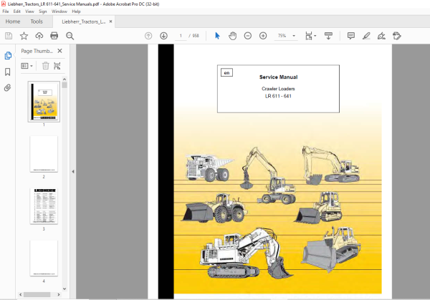
Task: Go to previous page arrow
Action: [148, 36]
